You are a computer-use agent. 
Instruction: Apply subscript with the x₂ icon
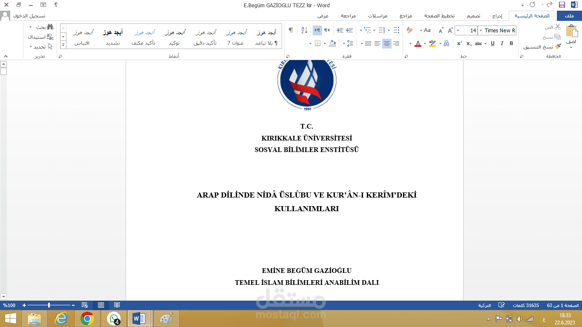469,43
